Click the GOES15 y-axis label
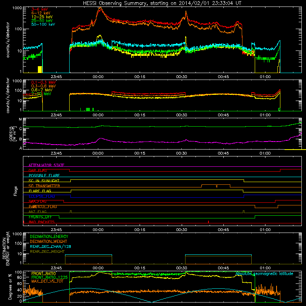 (x=13, y=133)
